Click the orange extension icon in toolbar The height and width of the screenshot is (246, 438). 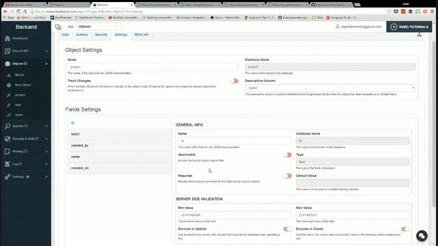(425, 12)
